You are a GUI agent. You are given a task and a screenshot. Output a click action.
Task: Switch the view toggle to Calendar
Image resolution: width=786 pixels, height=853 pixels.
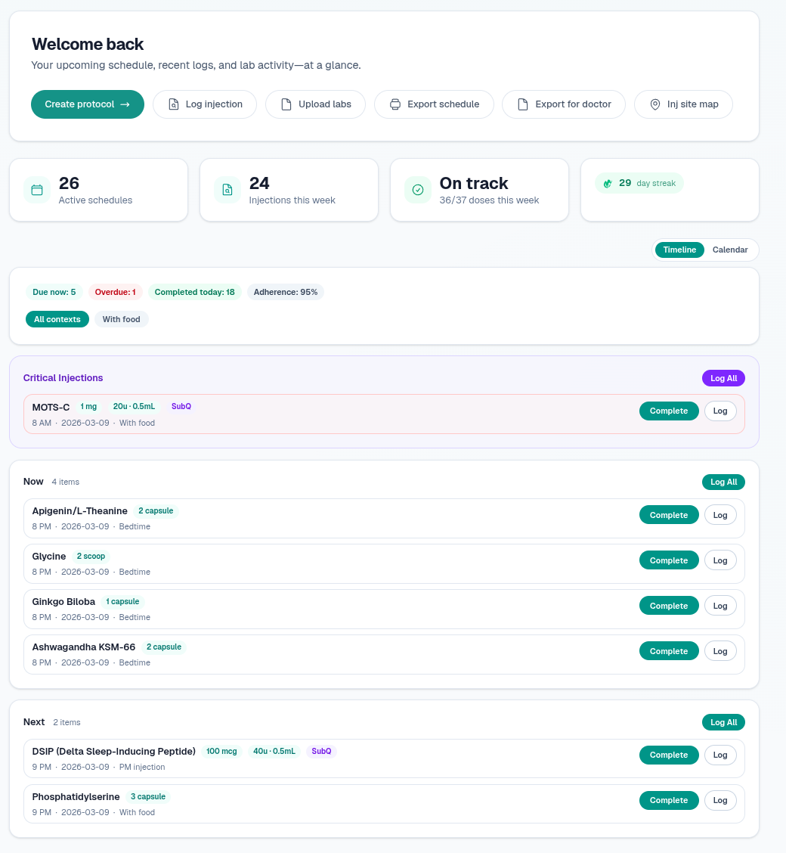[x=730, y=250]
